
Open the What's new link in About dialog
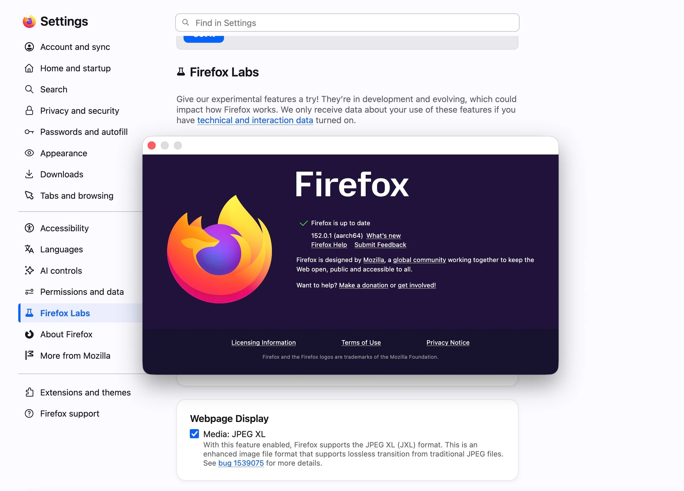coord(383,236)
